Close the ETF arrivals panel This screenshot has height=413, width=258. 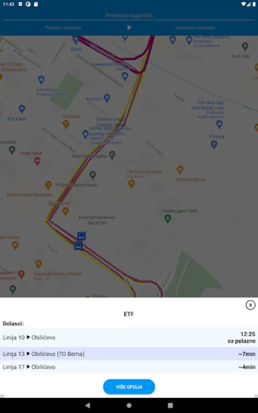coord(250,305)
